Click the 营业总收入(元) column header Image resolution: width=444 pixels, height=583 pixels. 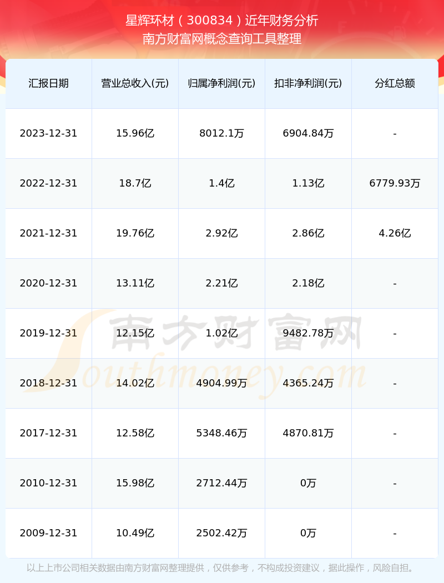(x=135, y=83)
